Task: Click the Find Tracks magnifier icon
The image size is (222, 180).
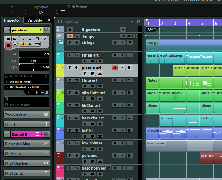Action: 138,22
